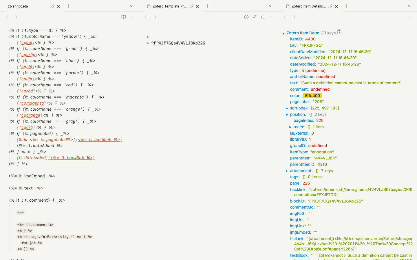This screenshot has height=260, width=417.
Task: Click the #ffd400 color value swatch
Action: pos(312,96)
